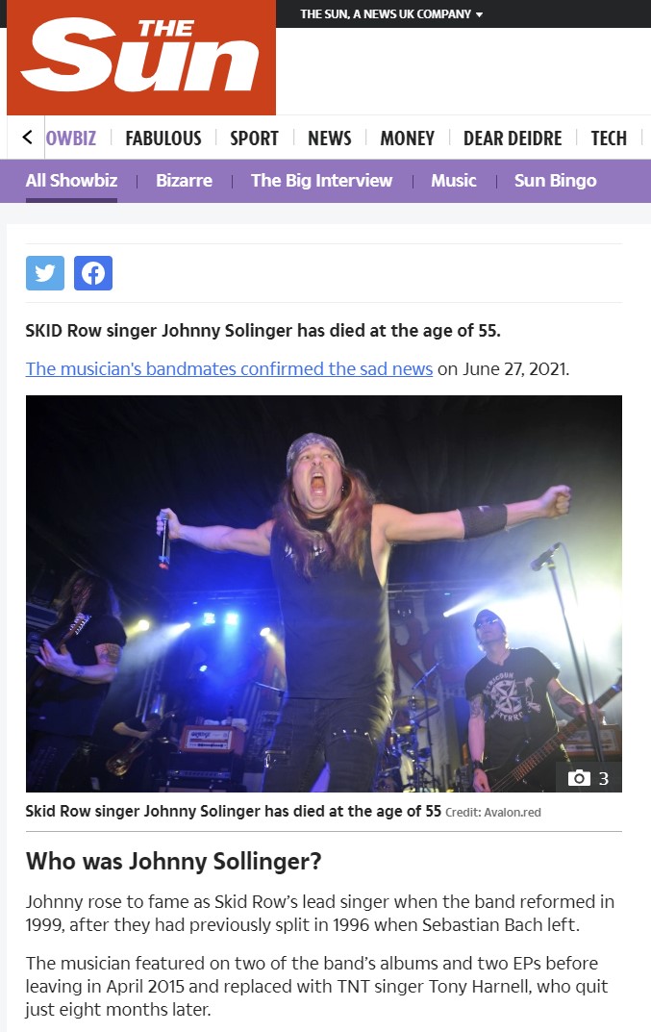Open the Fabulous section
This screenshot has height=1032, width=651.
[x=163, y=138]
